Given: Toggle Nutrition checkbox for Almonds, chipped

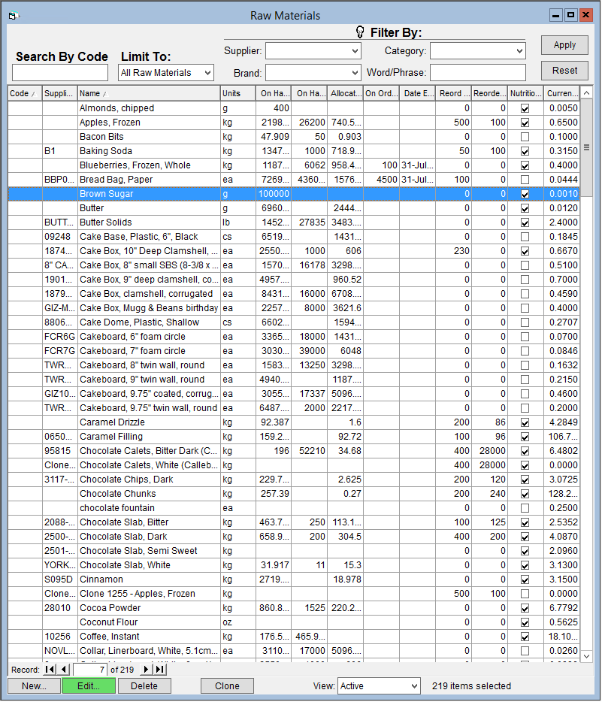Looking at the screenshot, I should point(525,108).
